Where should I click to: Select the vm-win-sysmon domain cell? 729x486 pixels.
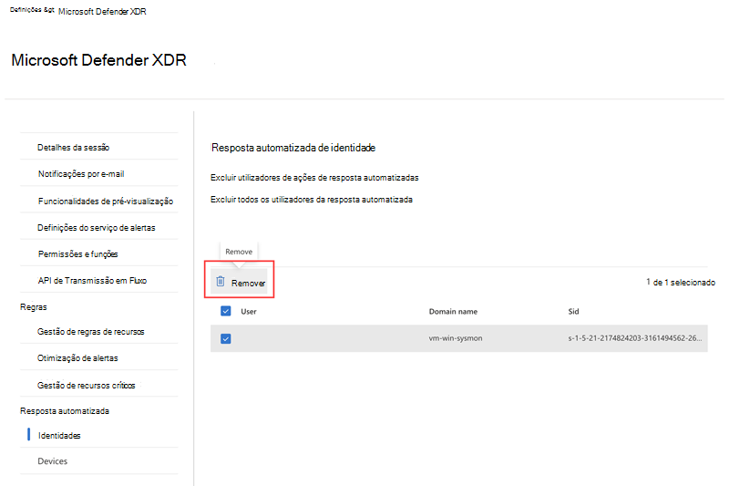coord(456,338)
